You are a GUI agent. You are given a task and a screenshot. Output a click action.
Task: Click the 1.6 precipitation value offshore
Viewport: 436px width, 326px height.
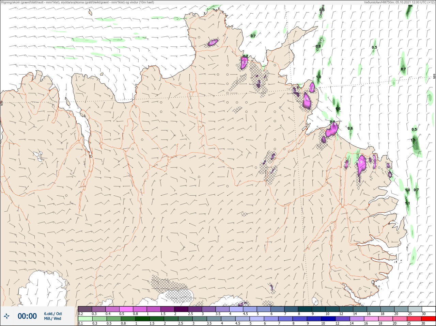click(338, 109)
